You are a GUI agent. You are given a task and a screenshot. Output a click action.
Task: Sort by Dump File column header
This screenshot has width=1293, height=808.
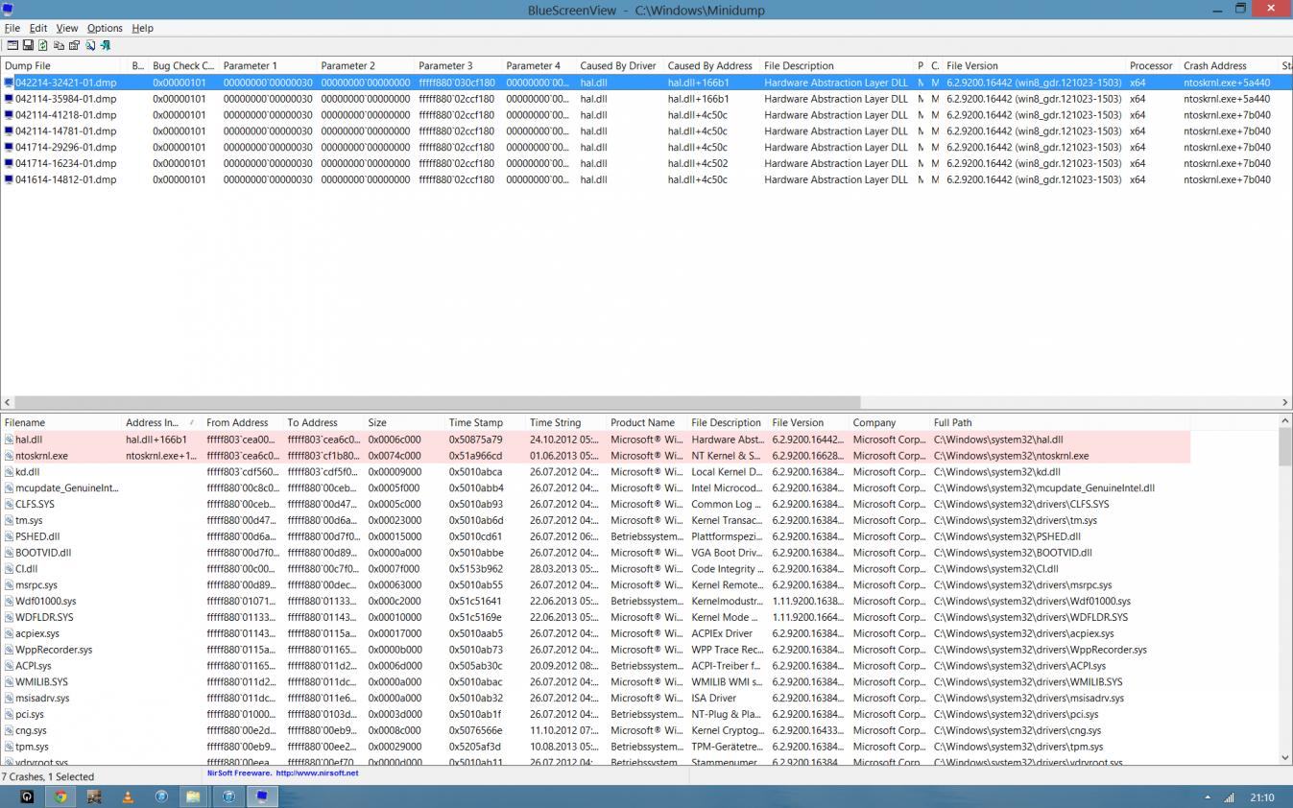tap(63, 66)
